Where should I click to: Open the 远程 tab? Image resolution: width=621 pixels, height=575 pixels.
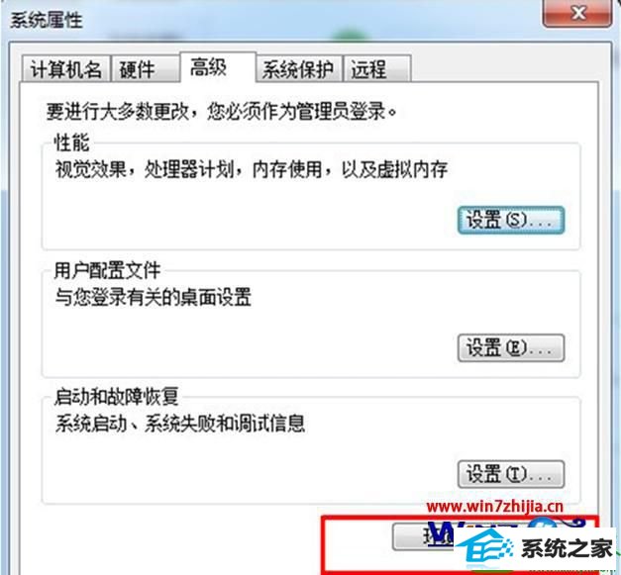click(x=377, y=69)
